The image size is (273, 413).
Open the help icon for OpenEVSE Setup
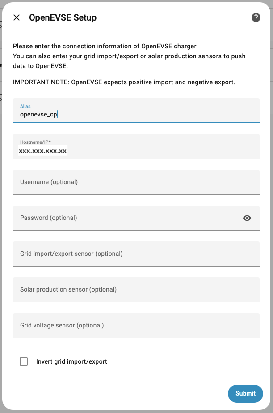(256, 17)
